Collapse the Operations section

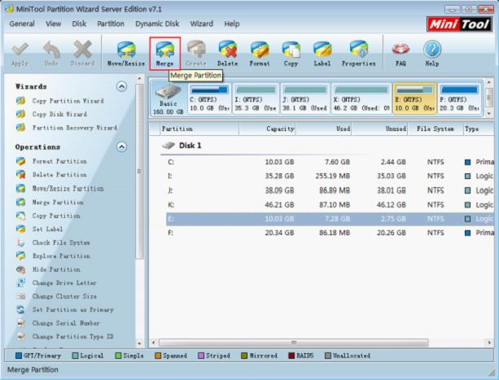coord(121,146)
